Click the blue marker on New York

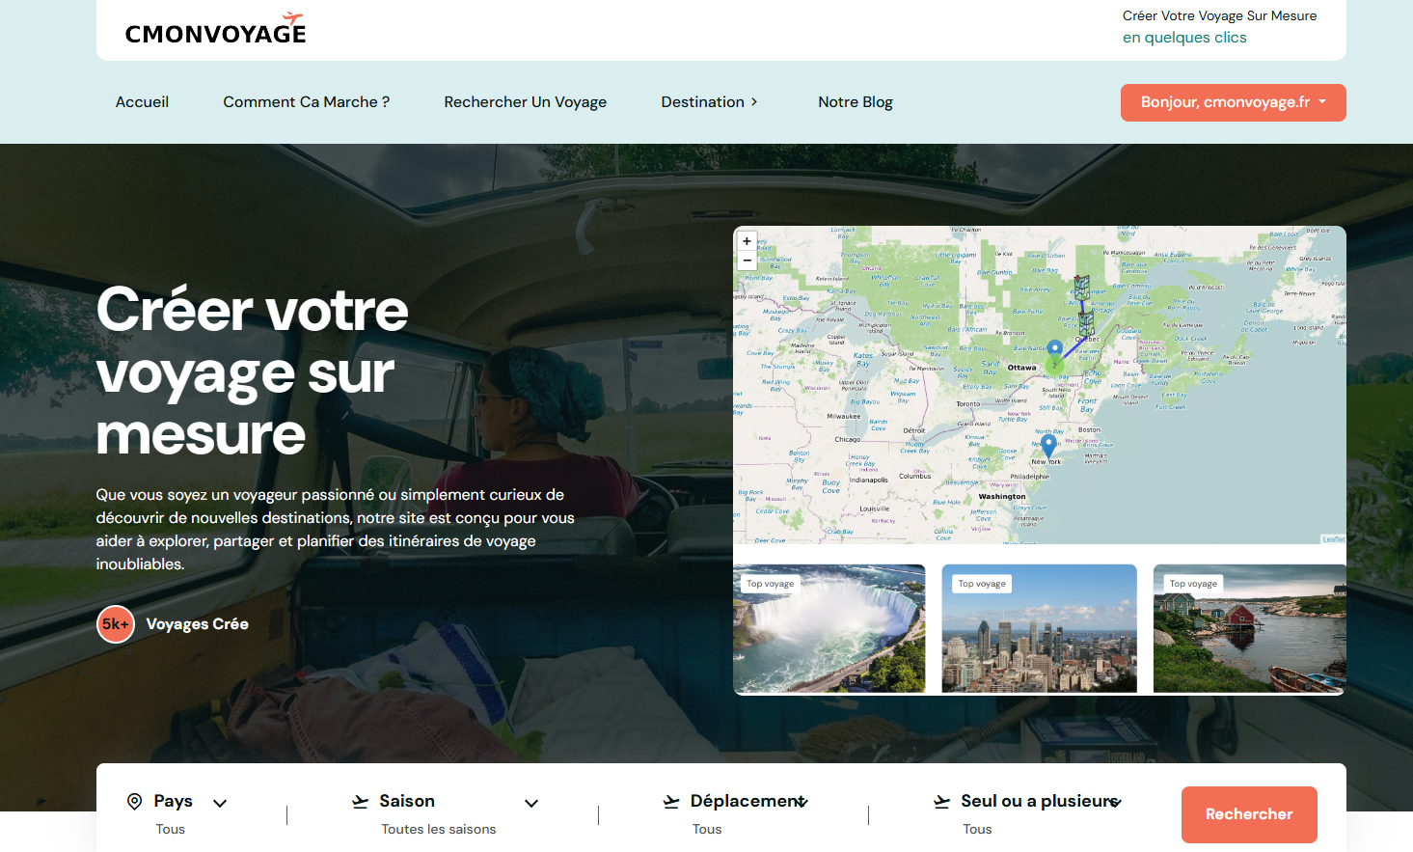[x=1048, y=445]
